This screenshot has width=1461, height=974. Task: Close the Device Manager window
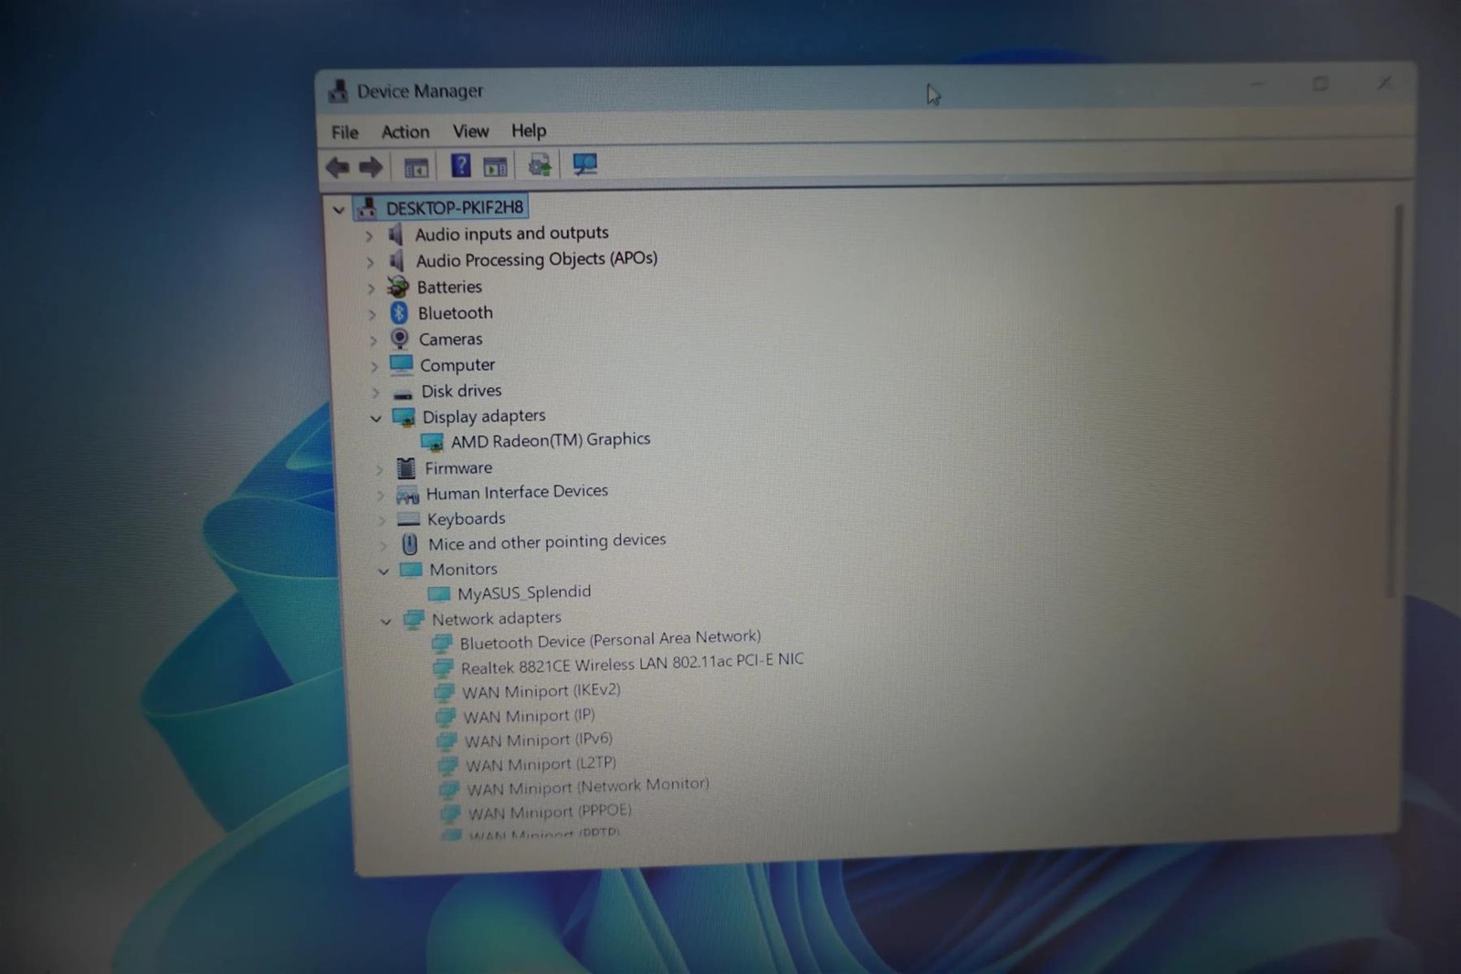(x=1385, y=83)
